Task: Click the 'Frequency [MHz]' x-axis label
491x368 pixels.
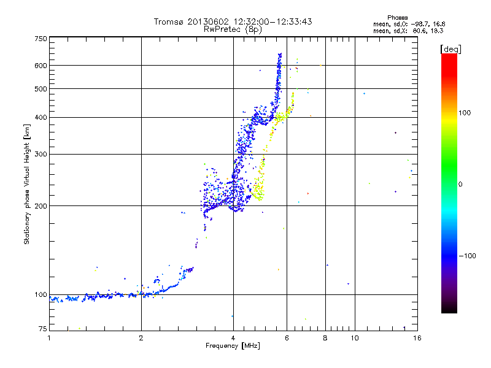Action: 233,346
